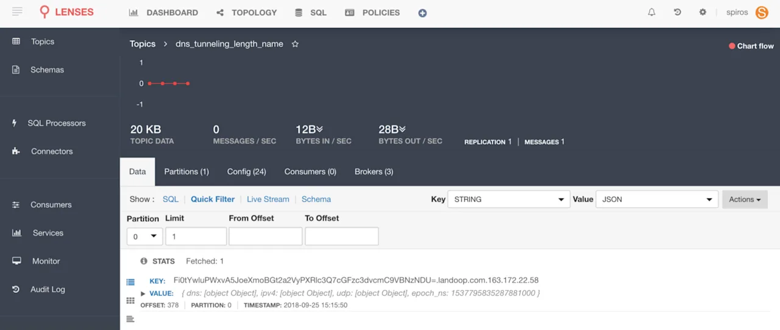Screen dimensions: 780x330
Task: Go to the SQL menu
Action: tap(311, 12)
